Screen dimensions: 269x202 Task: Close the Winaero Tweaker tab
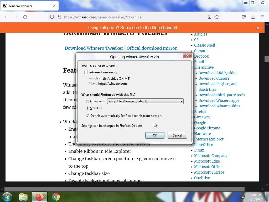[54, 6]
